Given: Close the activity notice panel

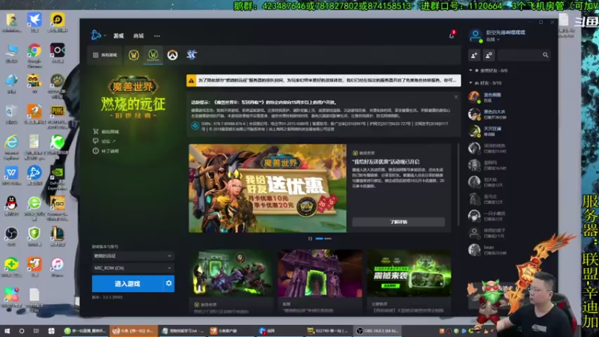Looking at the screenshot, I should coord(456,97).
